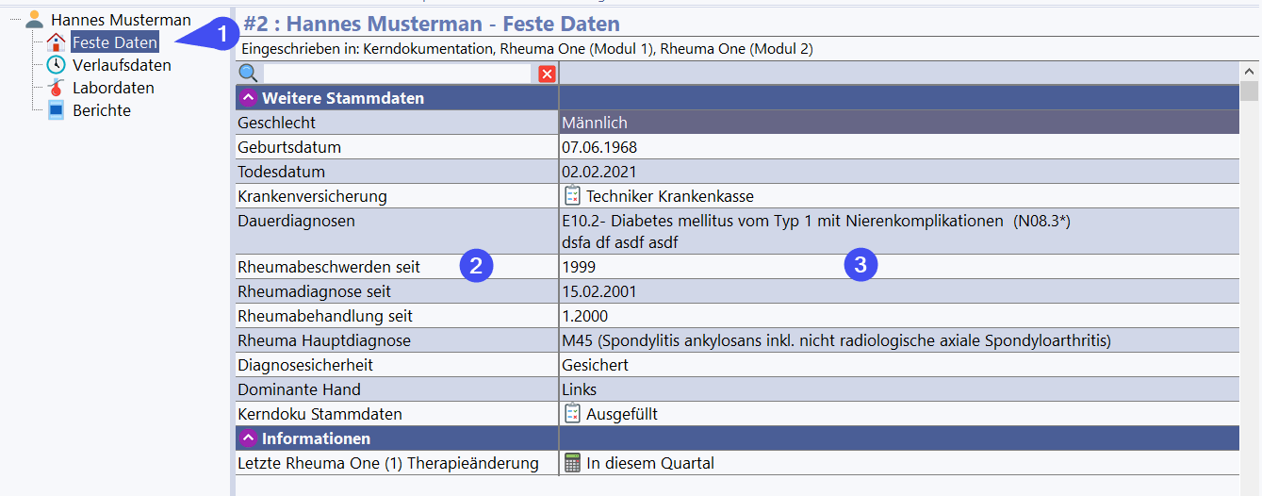Click the clipboard icon next to Techniker Krankenkasse
Screen dimensions: 1262x496
[x=572, y=195]
